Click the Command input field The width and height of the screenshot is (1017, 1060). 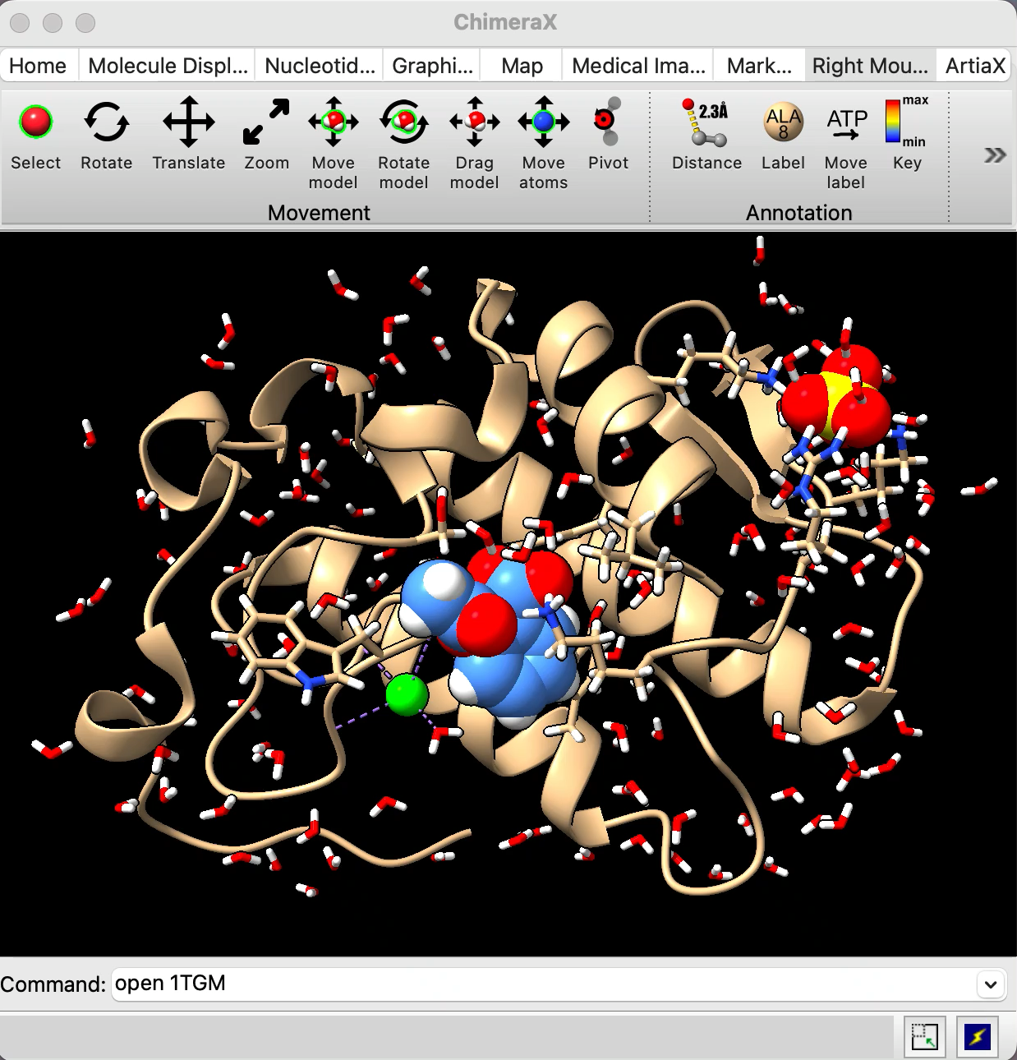point(542,984)
